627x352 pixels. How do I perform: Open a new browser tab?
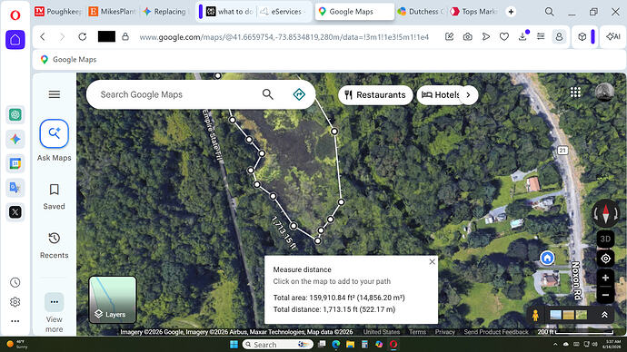[x=511, y=12]
